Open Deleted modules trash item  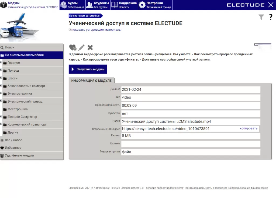click(x=19, y=155)
